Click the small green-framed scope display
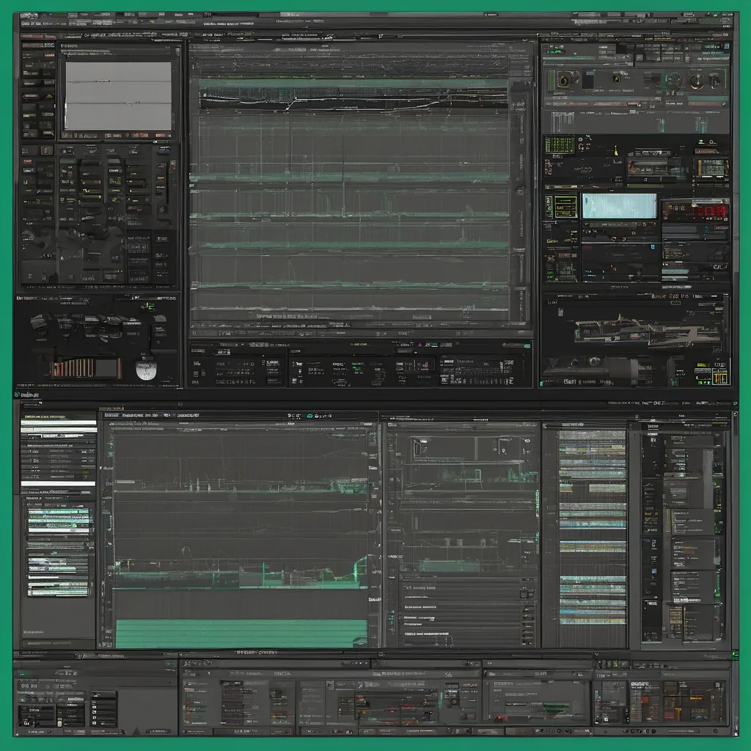 [x=565, y=206]
